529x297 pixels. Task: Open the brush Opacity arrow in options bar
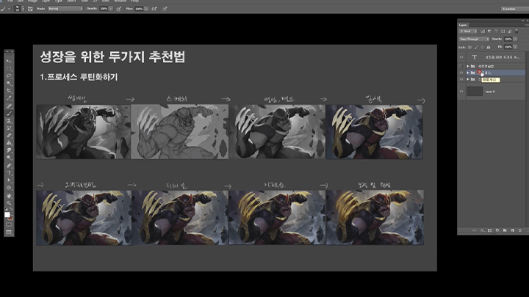pos(111,9)
